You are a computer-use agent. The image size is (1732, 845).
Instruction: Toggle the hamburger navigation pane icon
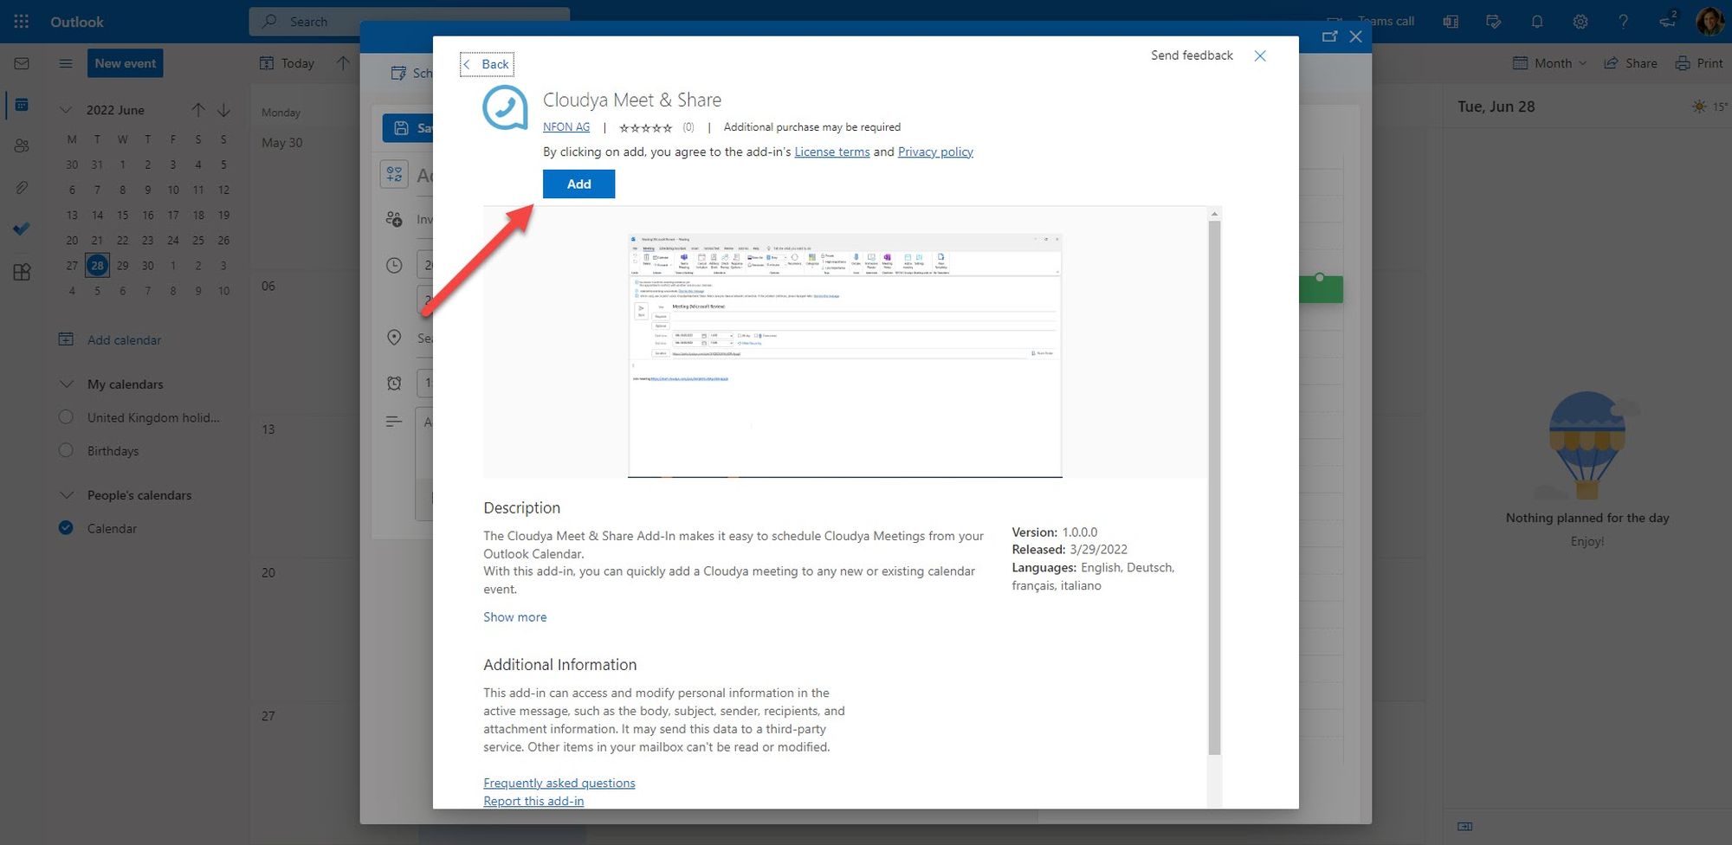click(x=65, y=63)
